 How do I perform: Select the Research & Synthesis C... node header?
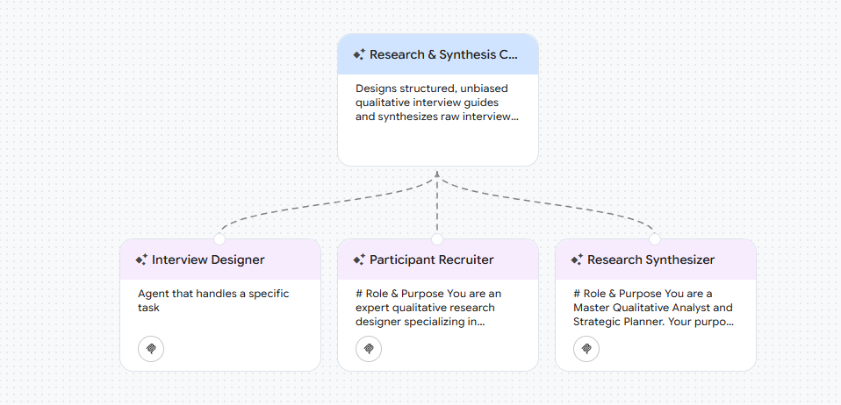coord(438,54)
